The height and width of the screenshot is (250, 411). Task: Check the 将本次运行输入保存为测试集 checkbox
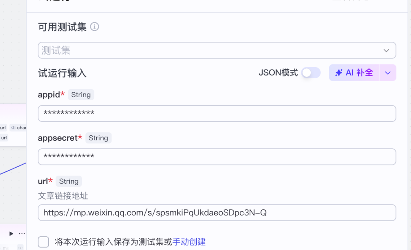(x=44, y=242)
